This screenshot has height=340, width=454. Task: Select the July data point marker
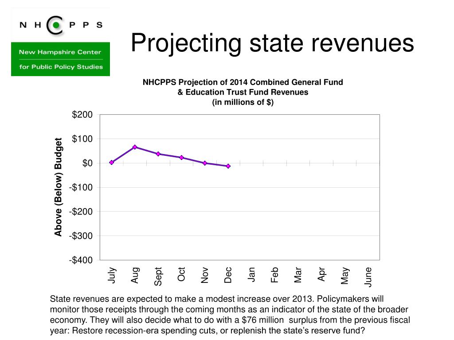click(111, 162)
